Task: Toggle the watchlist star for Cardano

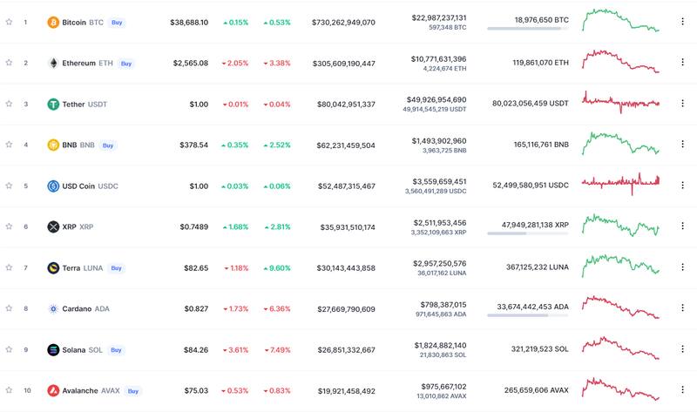Action: 9,308
